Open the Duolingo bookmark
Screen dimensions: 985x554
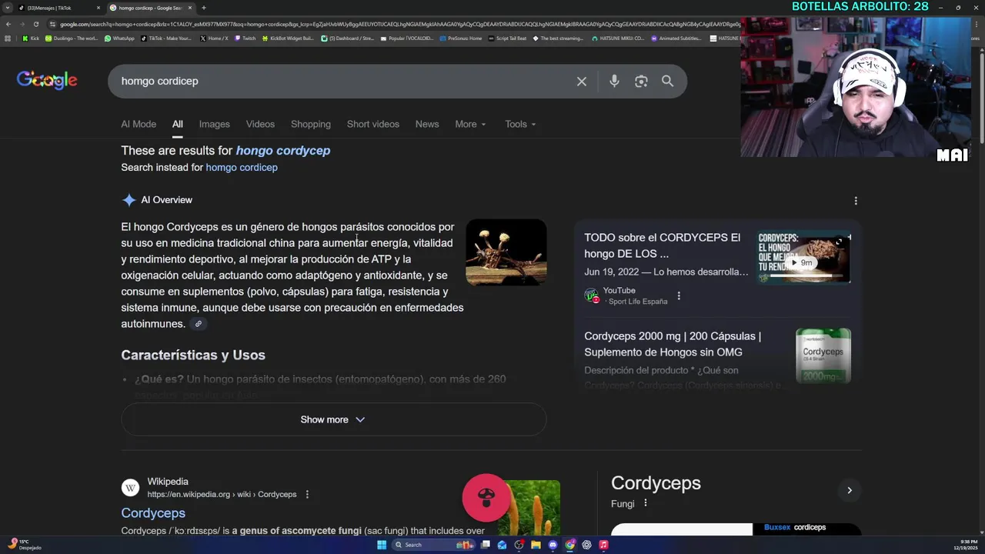[72, 38]
